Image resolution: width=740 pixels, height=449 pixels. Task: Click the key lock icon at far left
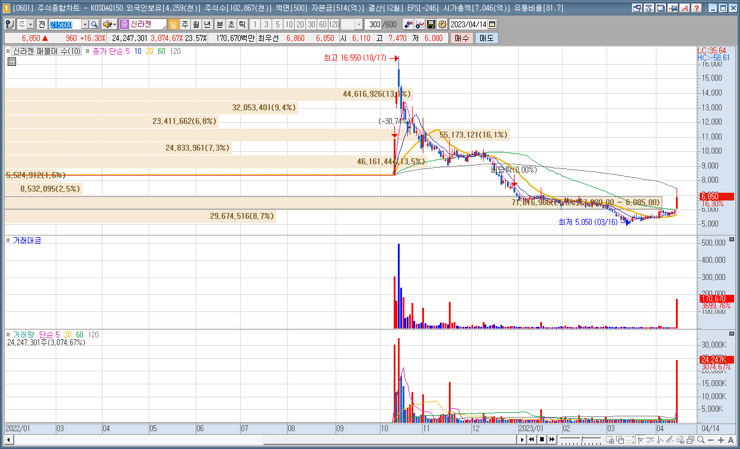point(10,24)
